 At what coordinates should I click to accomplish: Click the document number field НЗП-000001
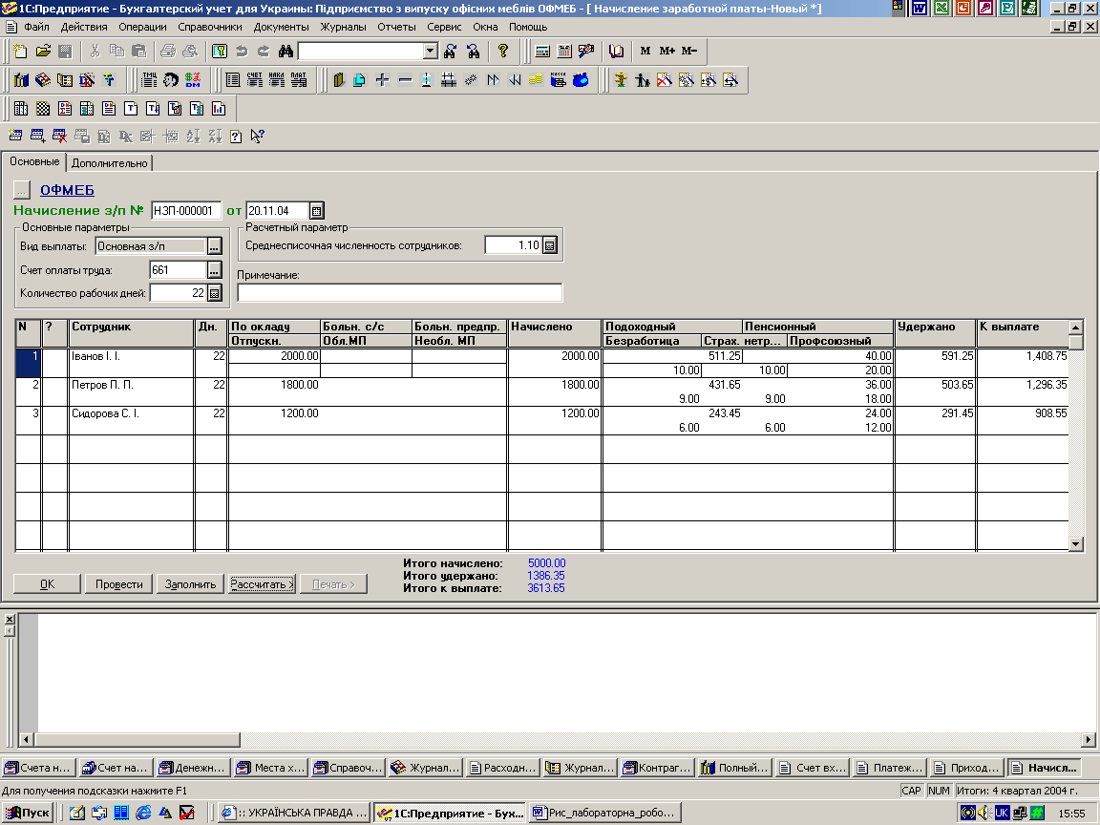(186, 210)
